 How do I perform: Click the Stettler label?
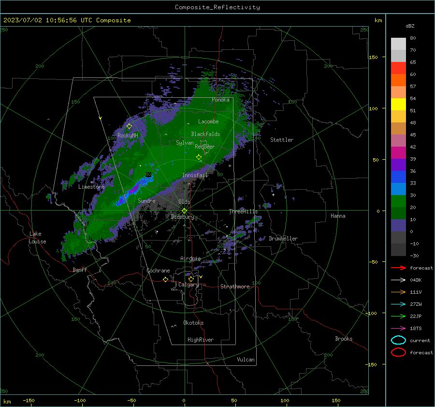282,140
